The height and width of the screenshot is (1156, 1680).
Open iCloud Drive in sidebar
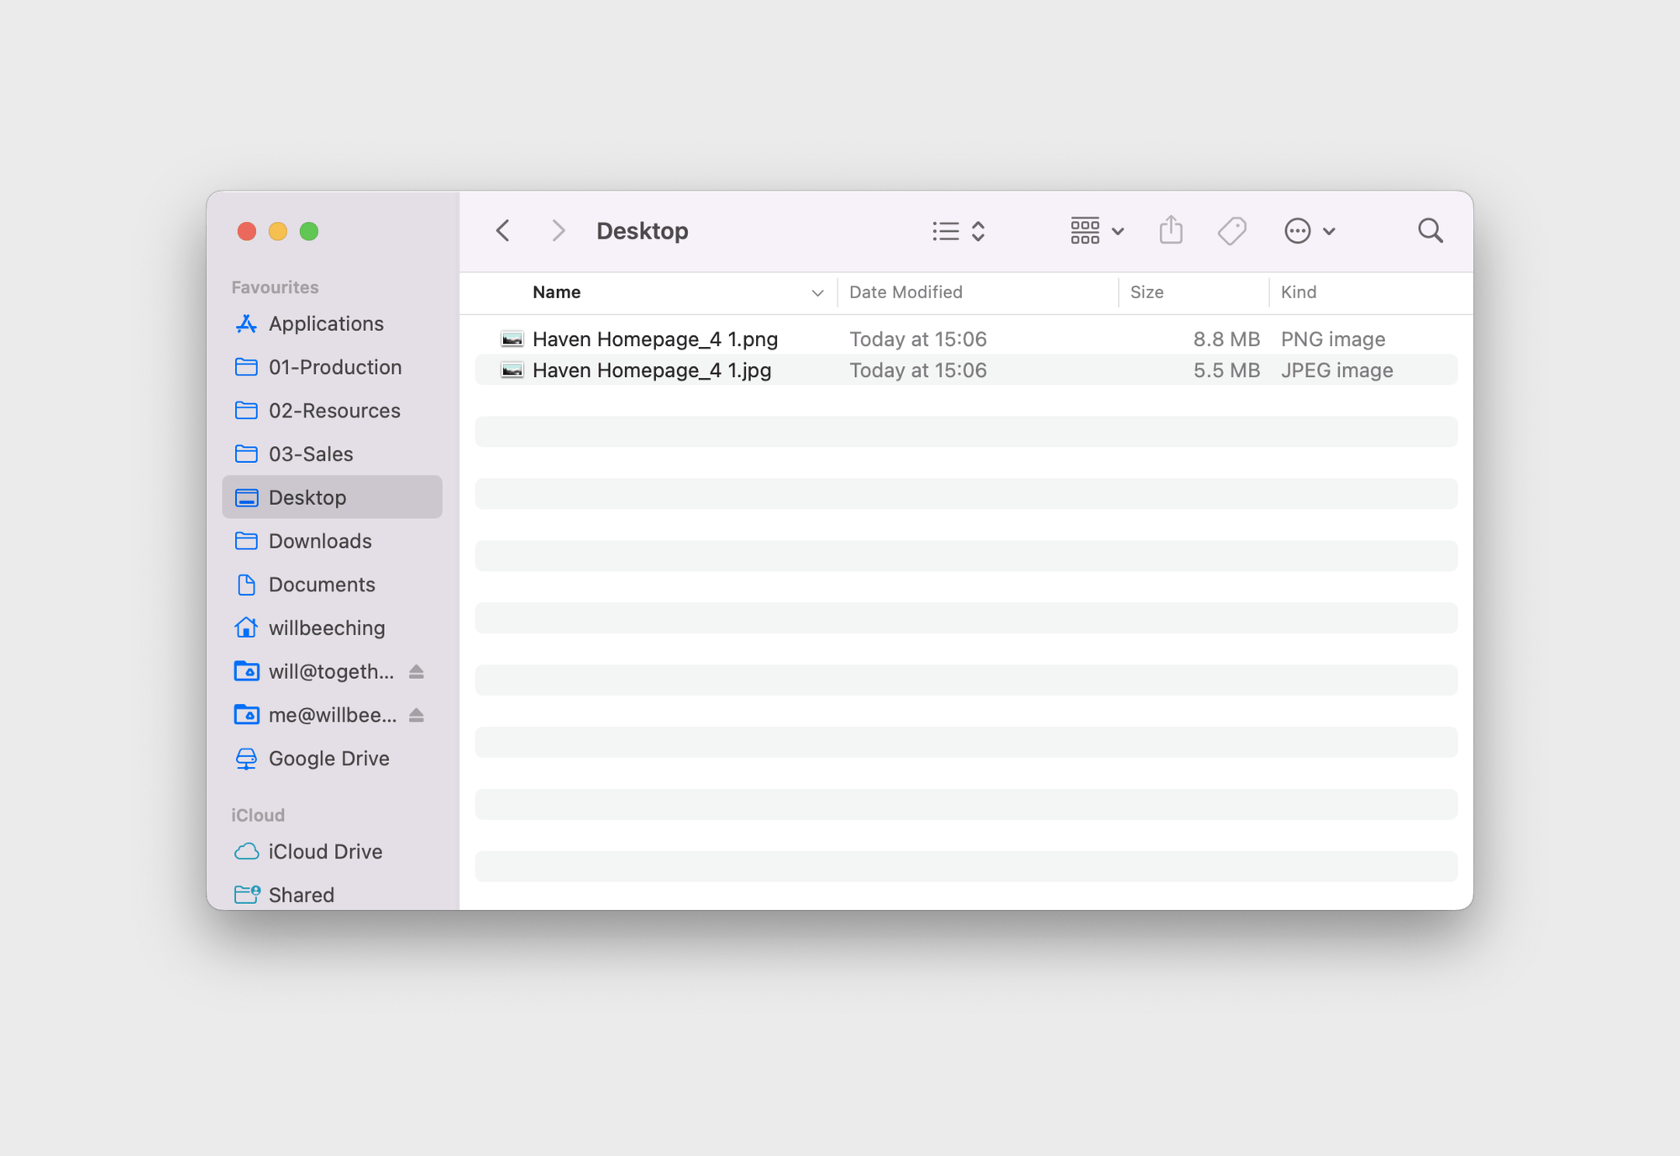(325, 851)
